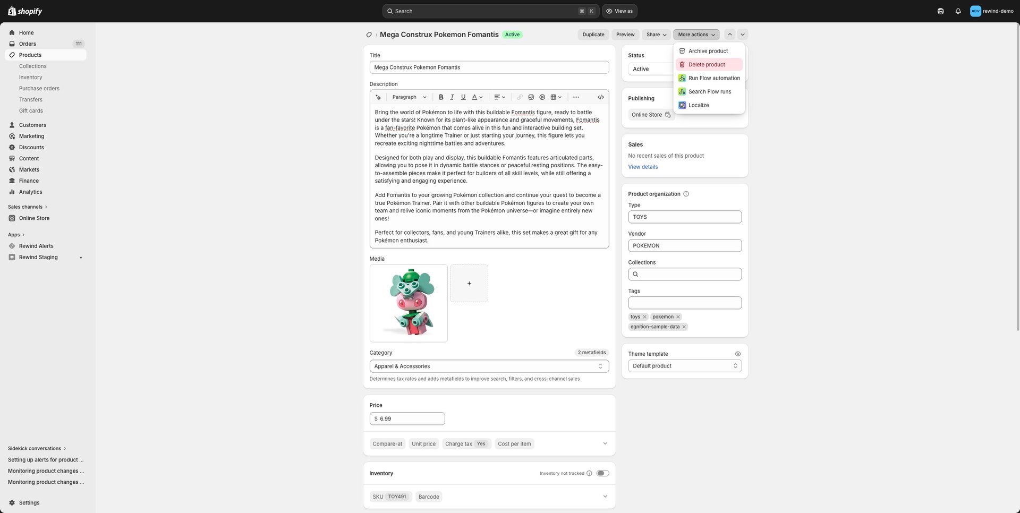Toggle inventory tracking switch

tap(602, 474)
